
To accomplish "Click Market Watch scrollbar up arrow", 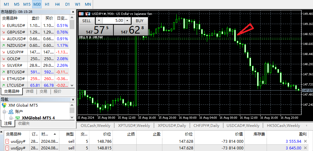I will [x=72, y=18].
